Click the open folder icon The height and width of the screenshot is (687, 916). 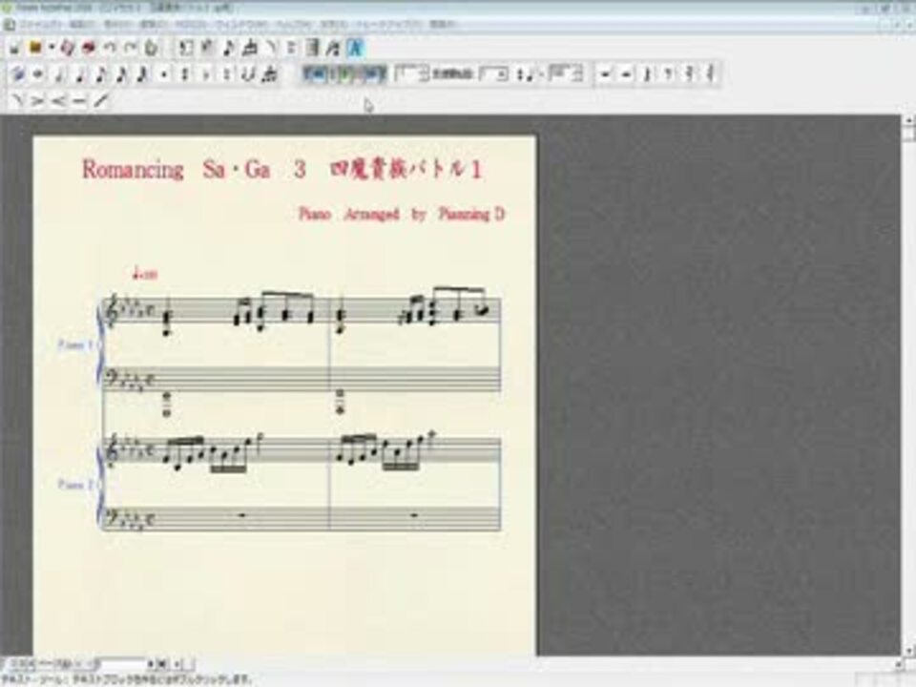[x=35, y=48]
